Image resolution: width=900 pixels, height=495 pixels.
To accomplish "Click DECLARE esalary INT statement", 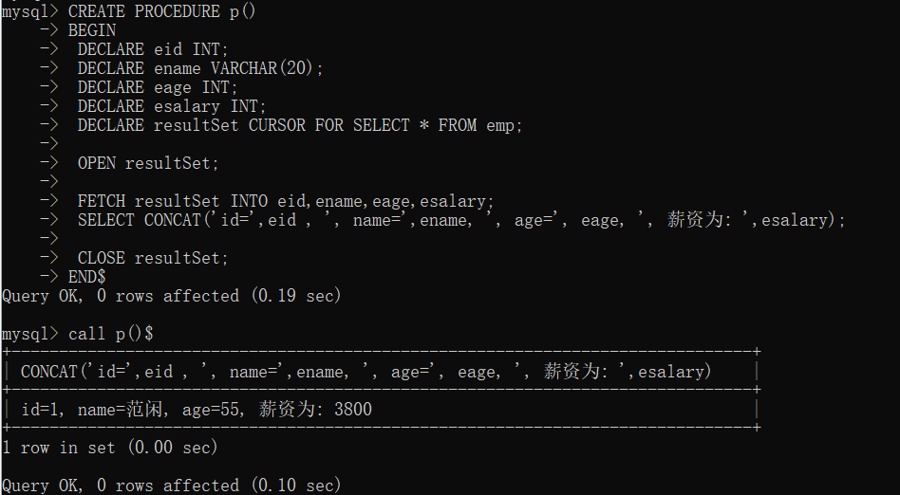I will tap(172, 106).
